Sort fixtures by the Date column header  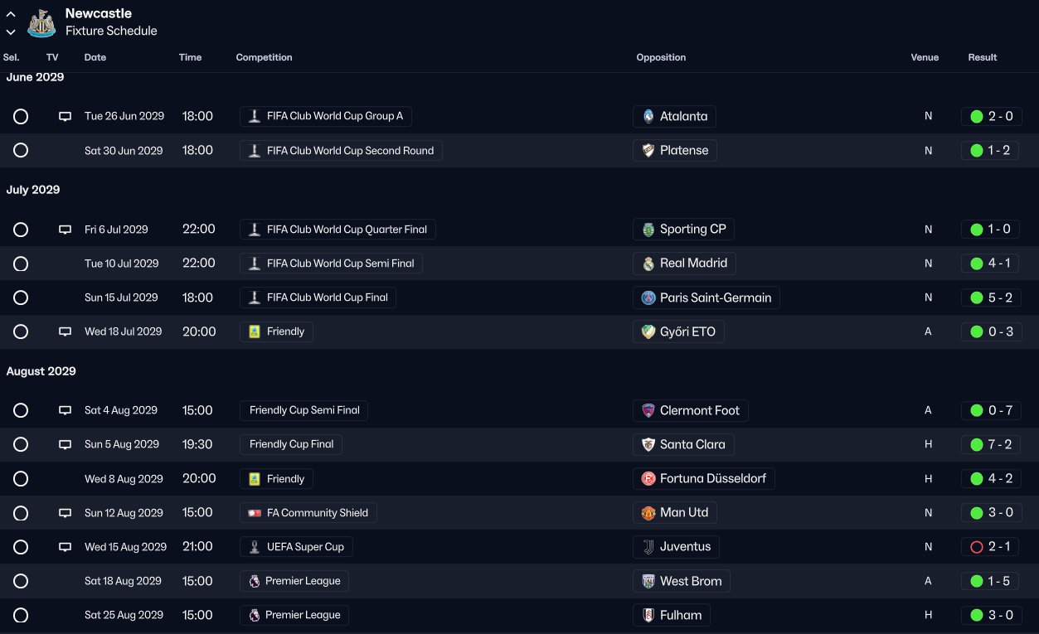(95, 57)
